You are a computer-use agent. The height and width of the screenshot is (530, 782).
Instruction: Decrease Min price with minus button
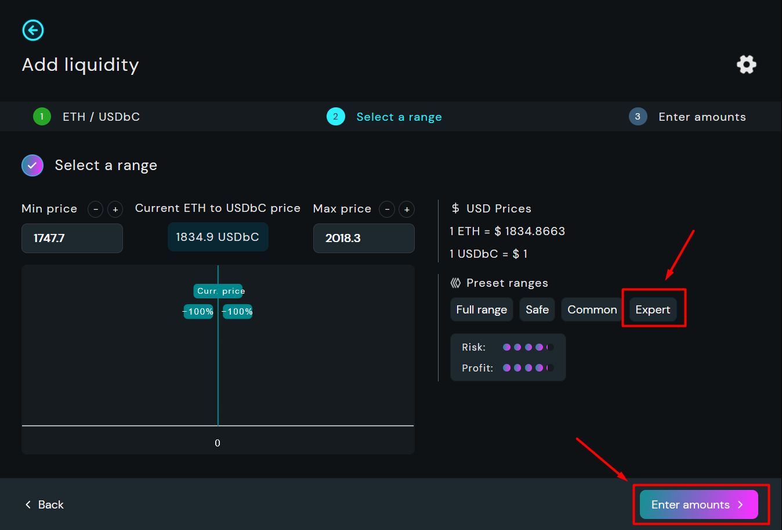pos(96,209)
